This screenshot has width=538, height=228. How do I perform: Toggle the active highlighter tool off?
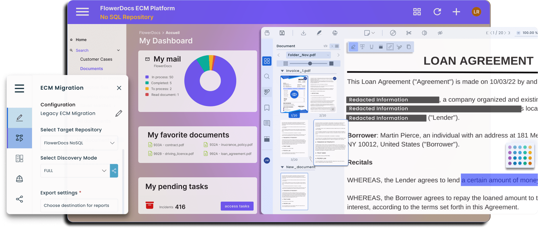point(353,47)
